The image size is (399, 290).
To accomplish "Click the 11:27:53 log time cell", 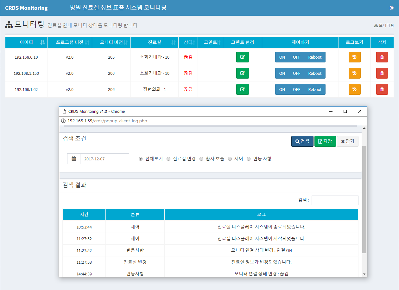I will pos(84,262).
